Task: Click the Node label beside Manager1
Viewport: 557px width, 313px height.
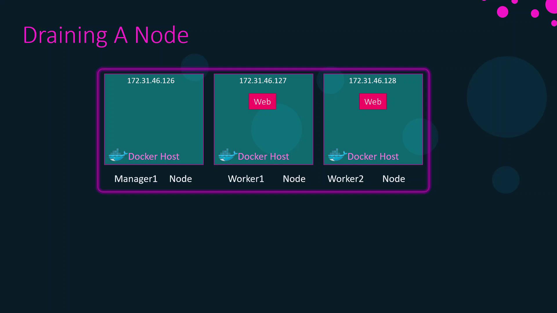Action: pyautogui.click(x=180, y=179)
